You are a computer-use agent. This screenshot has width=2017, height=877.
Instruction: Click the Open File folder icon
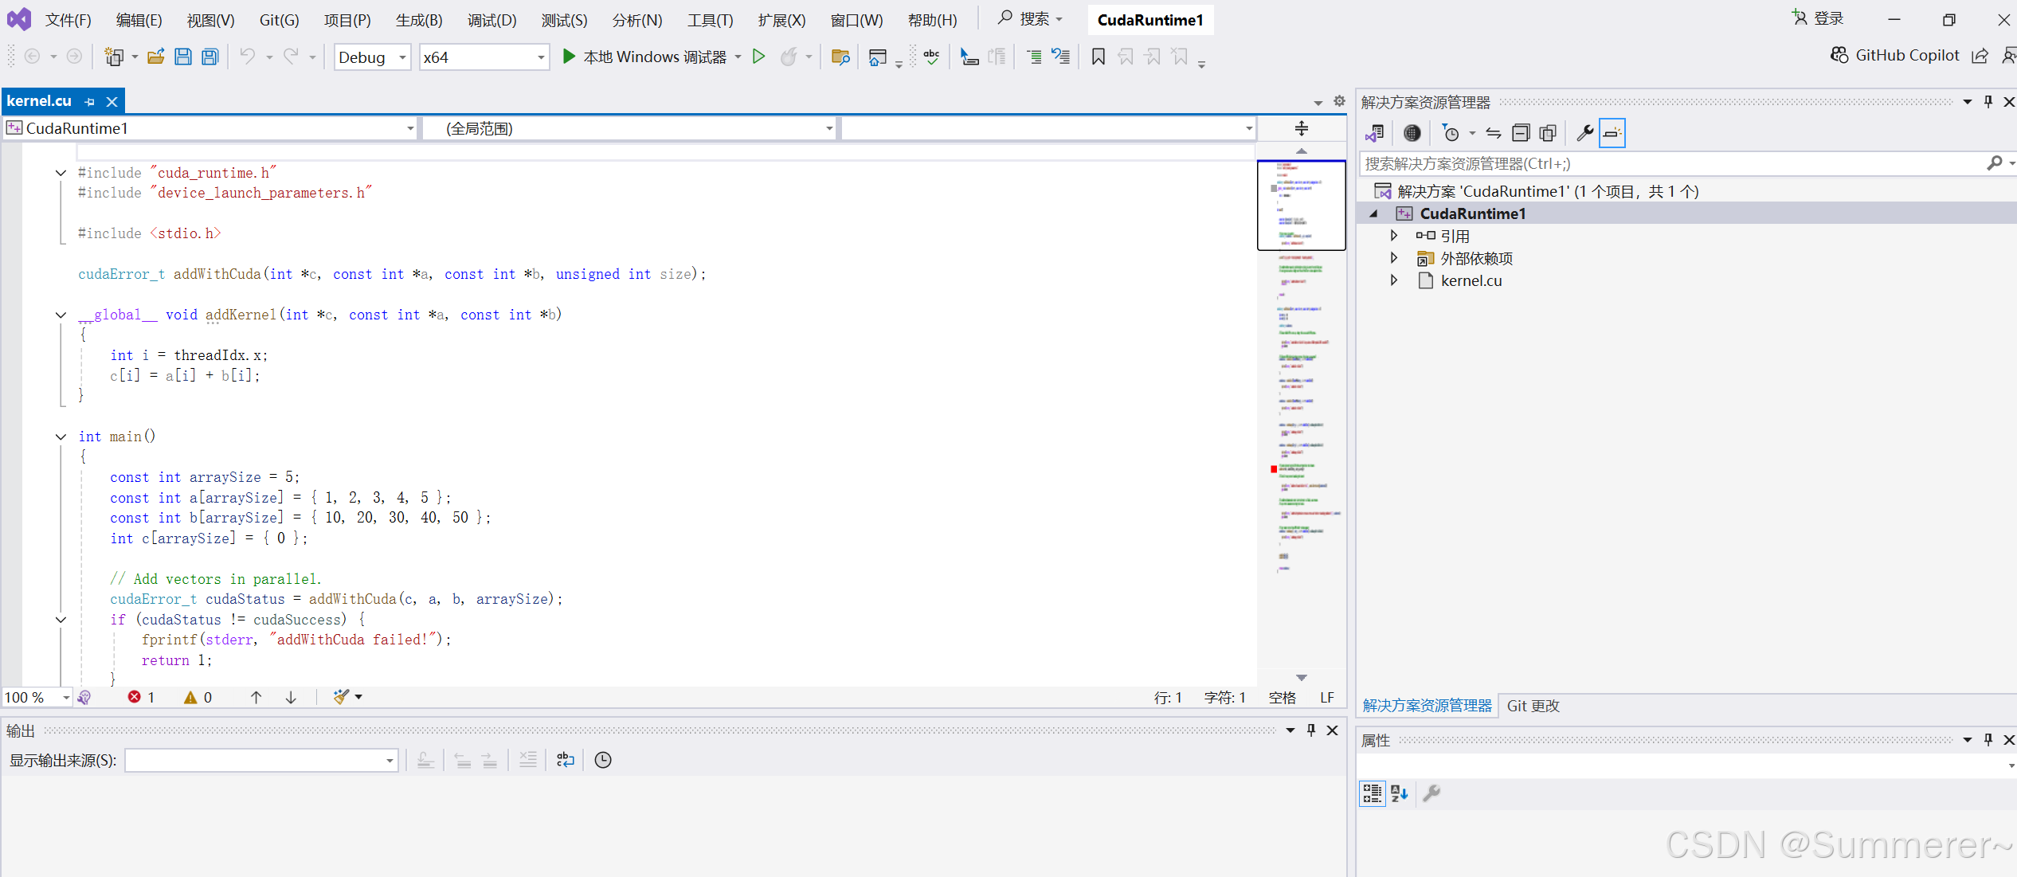pyautogui.click(x=156, y=57)
